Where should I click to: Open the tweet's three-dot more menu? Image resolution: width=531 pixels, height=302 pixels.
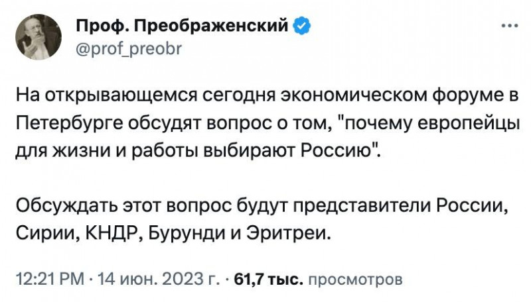pyautogui.click(x=510, y=25)
